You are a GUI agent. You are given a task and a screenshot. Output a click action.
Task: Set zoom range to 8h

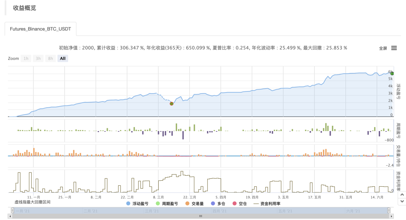click(50, 58)
